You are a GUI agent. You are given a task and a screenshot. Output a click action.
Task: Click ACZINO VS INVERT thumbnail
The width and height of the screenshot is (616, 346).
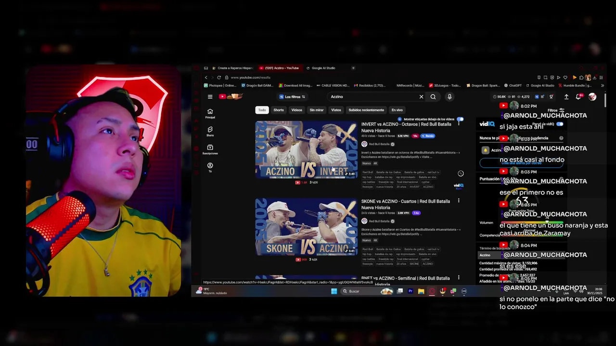click(306, 149)
